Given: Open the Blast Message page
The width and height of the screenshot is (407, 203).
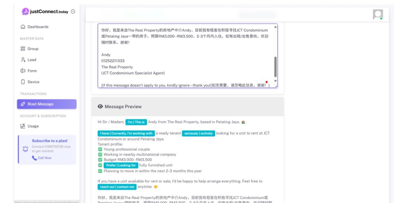Looking at the screenshot, I should tap(47, 104).
